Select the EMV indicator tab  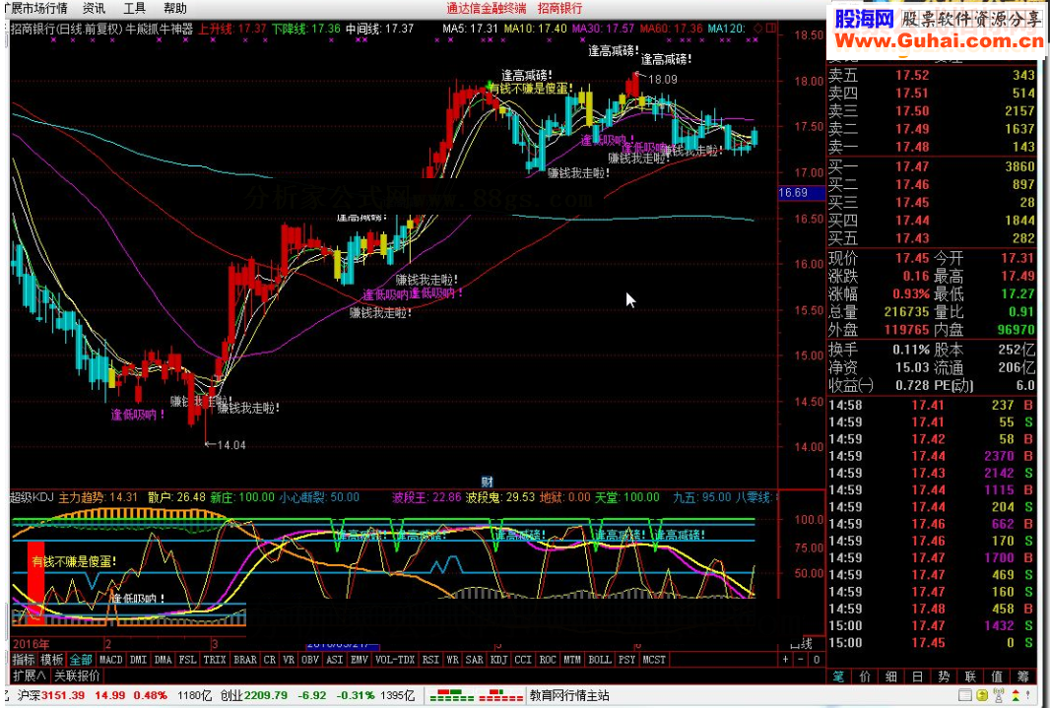(360, 660)
